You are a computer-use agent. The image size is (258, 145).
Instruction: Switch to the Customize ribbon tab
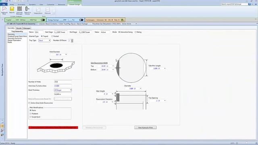pos(50,4)
